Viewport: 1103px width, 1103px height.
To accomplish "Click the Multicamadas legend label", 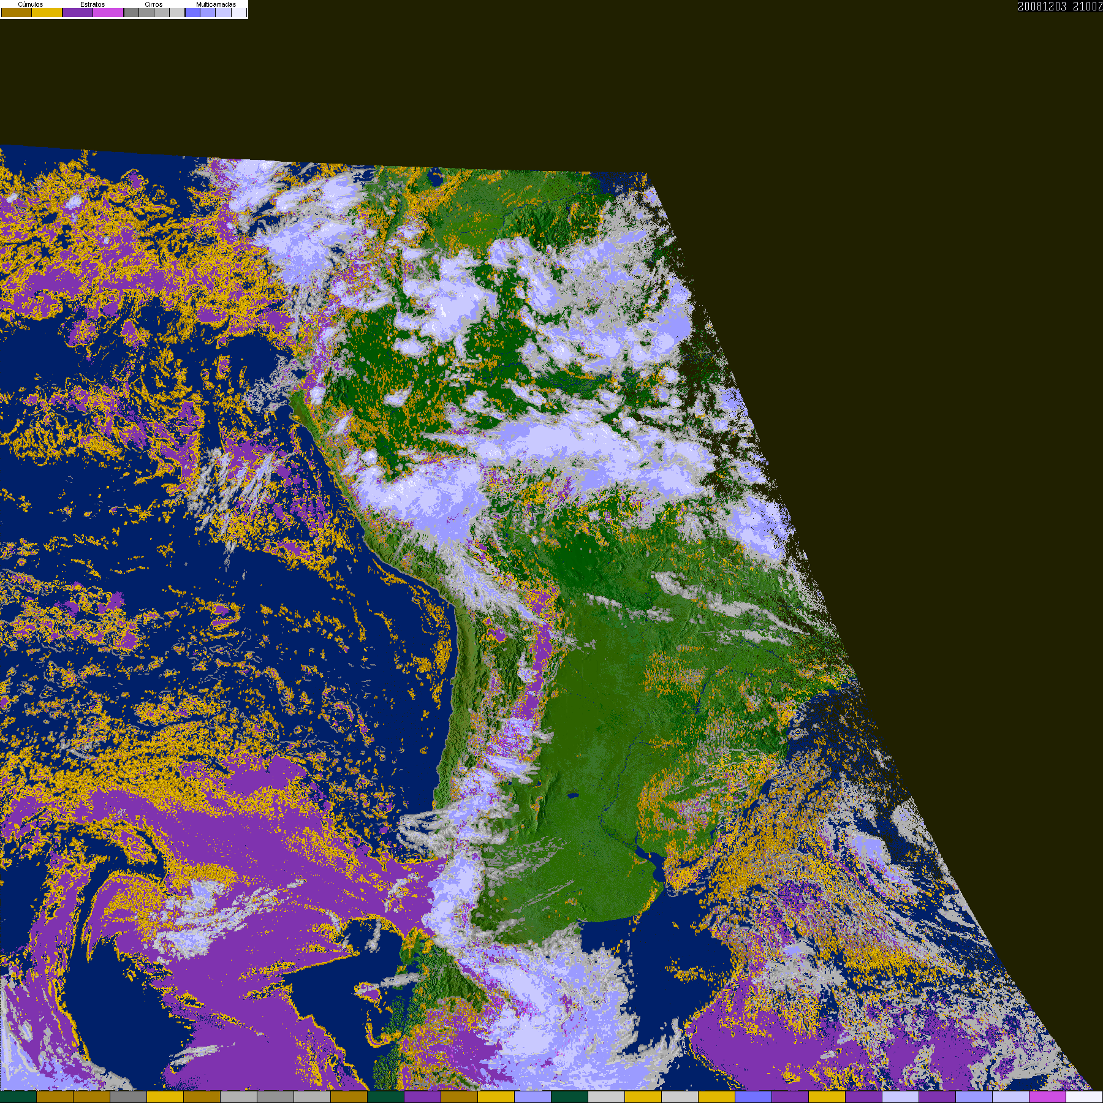I will point(216,4).
